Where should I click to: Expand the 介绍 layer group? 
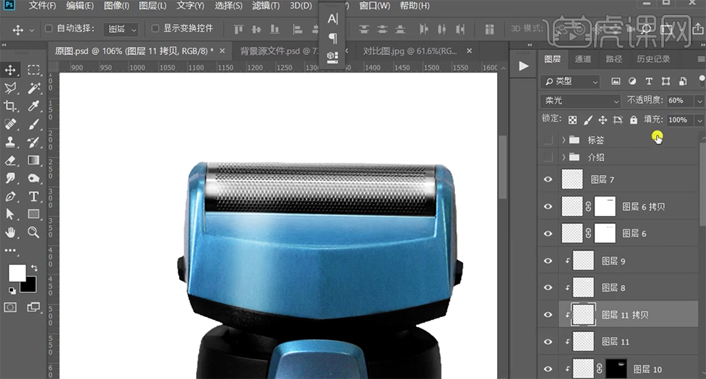563,157
